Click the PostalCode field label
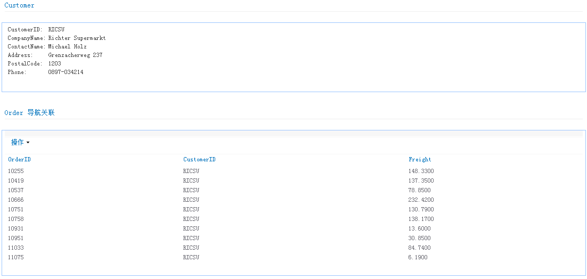 pos(25,63)
